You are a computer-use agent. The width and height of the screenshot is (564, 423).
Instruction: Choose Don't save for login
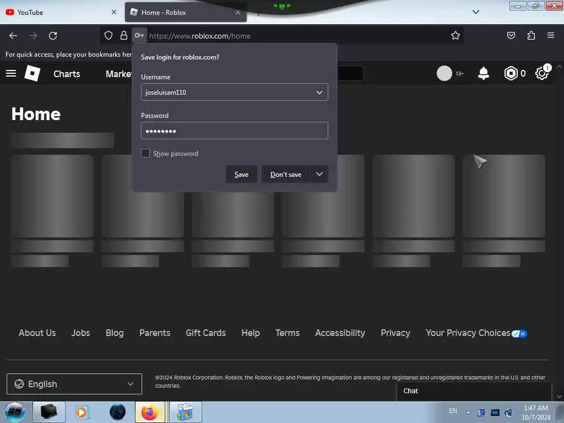coord(286,174)
